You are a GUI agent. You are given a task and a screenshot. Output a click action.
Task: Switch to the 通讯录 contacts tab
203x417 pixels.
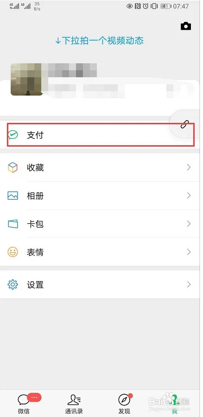(74, 404)
